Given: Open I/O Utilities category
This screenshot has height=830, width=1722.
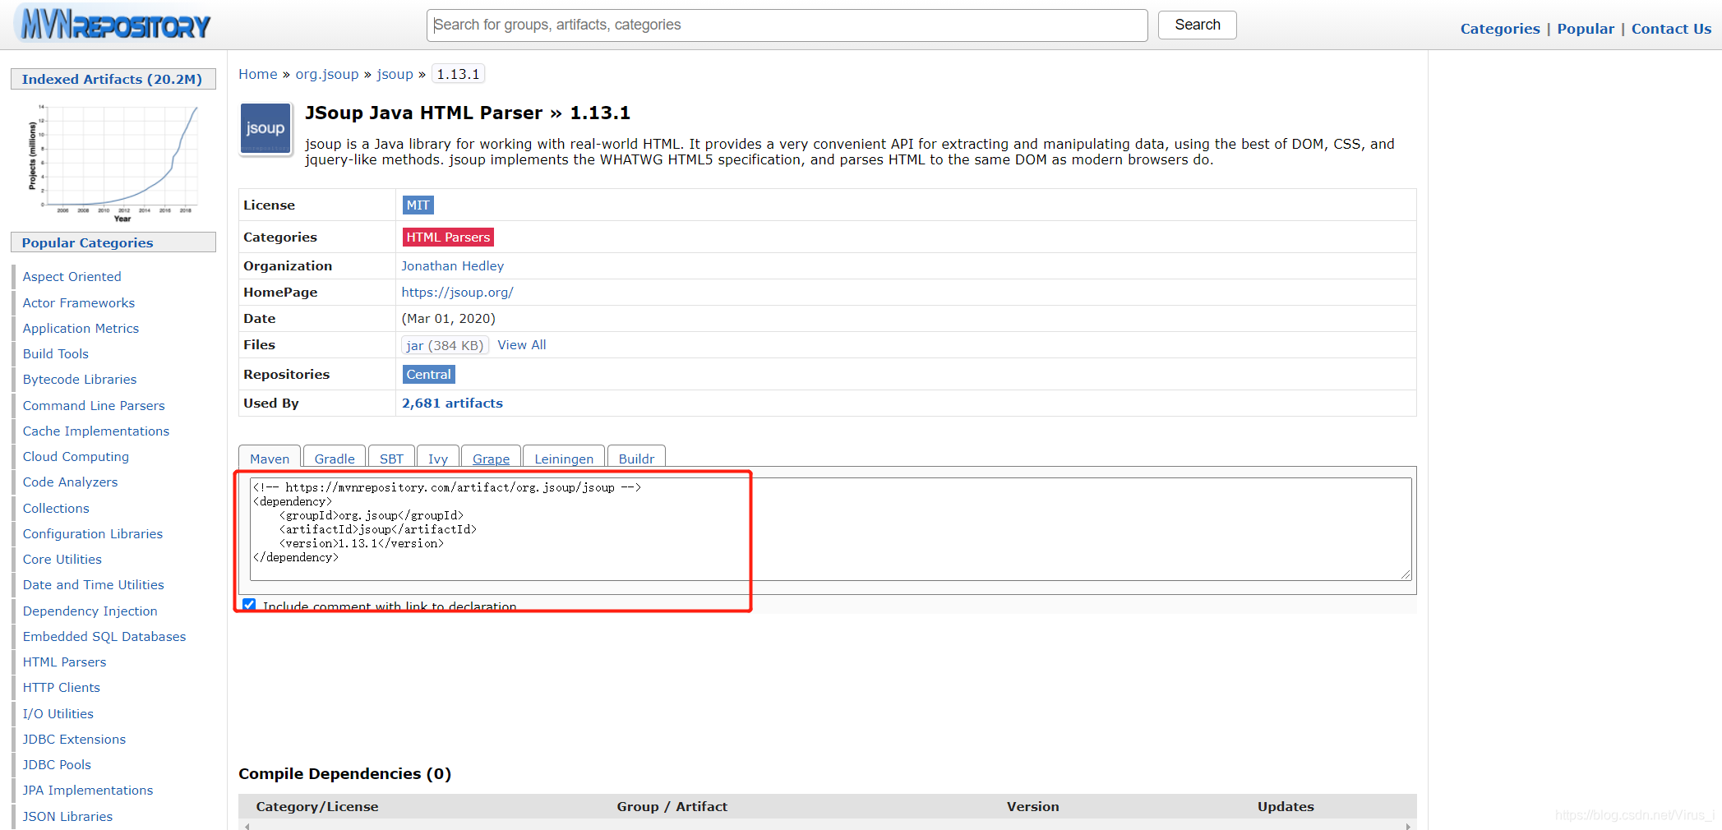Looking at the screenshot, I should point(58,714).
